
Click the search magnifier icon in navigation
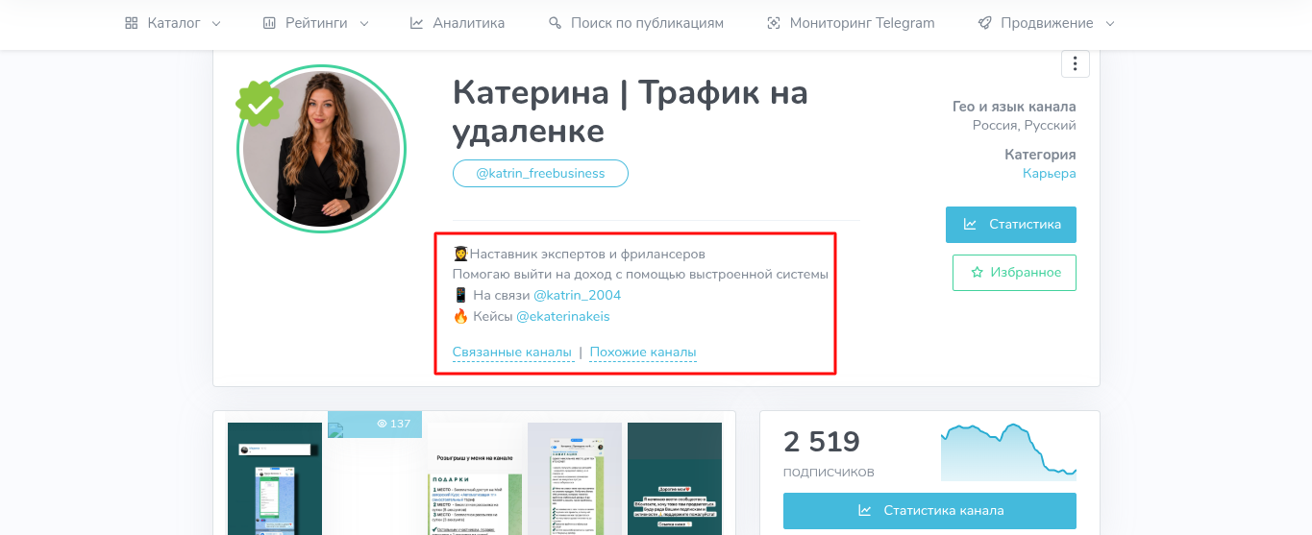(555, 23)
